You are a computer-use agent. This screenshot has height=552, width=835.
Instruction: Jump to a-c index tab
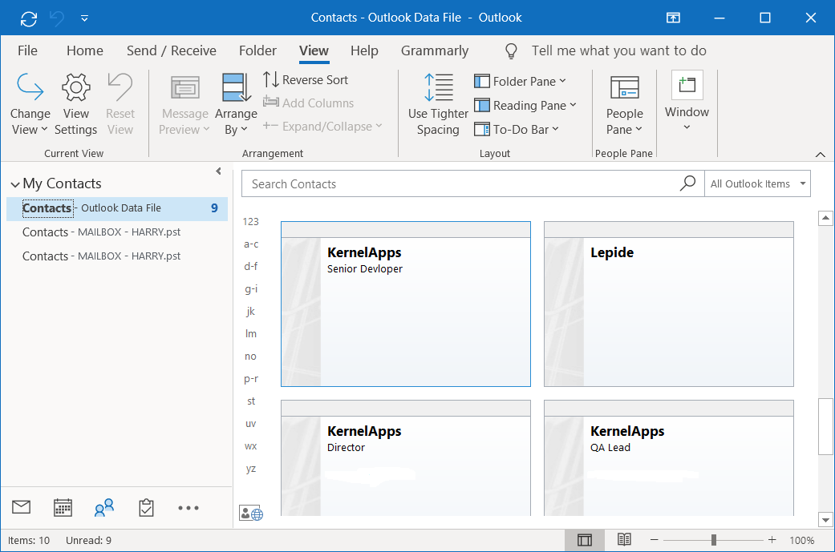click(251, 244)
